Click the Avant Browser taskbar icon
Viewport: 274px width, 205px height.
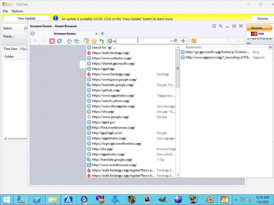[x=68, y=200]
